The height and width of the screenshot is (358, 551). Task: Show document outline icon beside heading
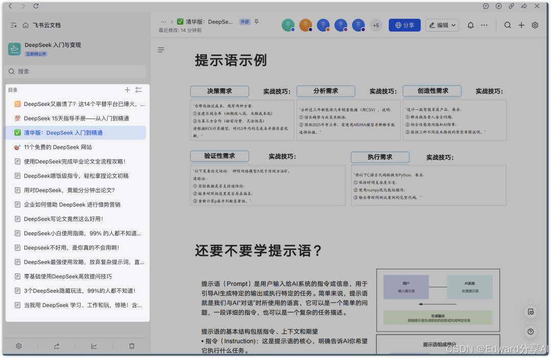coord(161,50)
